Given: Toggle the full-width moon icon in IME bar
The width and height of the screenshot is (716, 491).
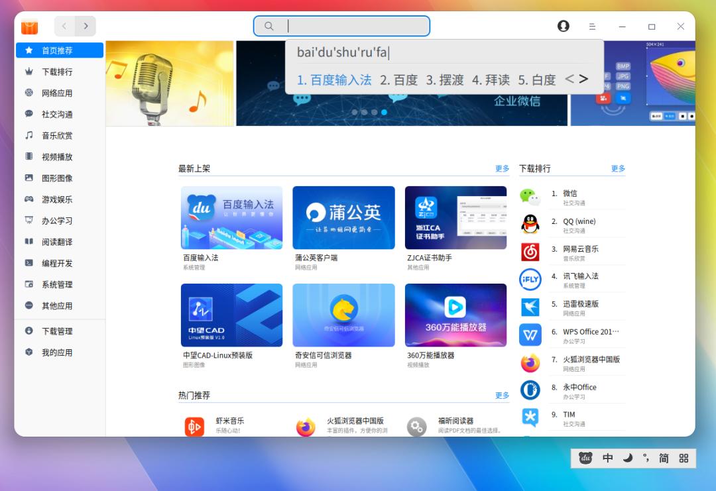Looking at the screenshot, I should 628,458.
